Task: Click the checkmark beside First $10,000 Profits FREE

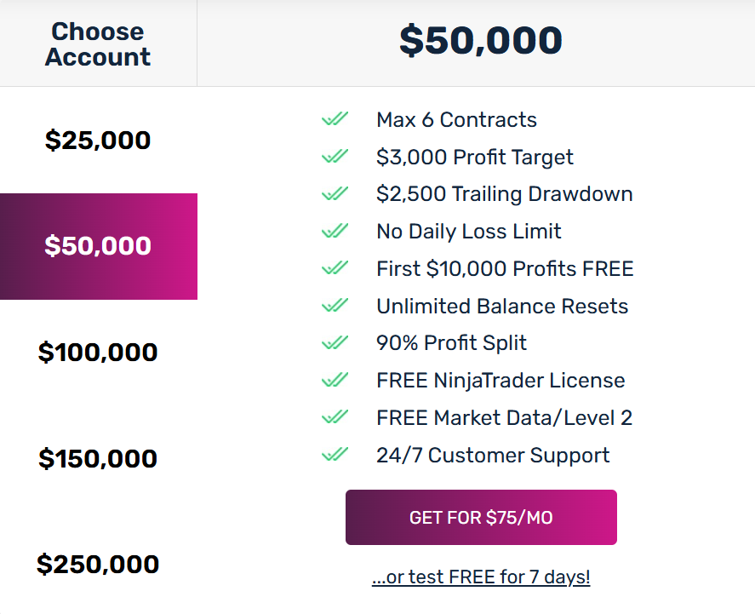Action: point(335,268)
